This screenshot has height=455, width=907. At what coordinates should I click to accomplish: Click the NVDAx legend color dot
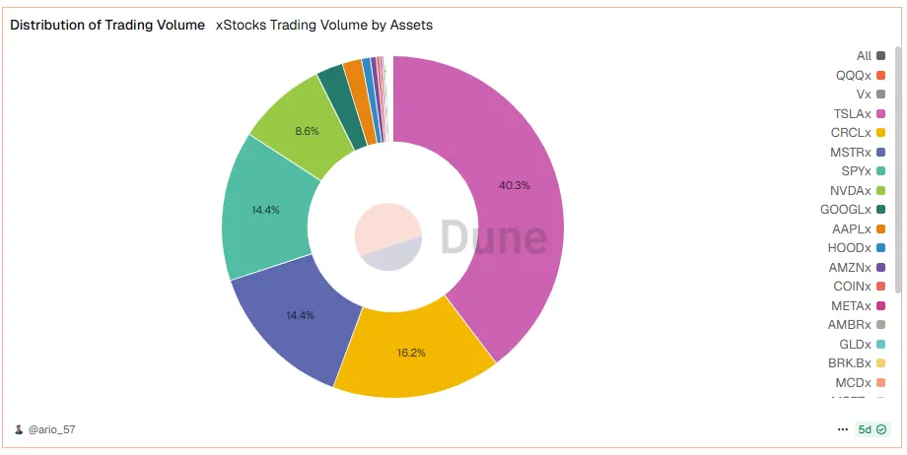880,190
